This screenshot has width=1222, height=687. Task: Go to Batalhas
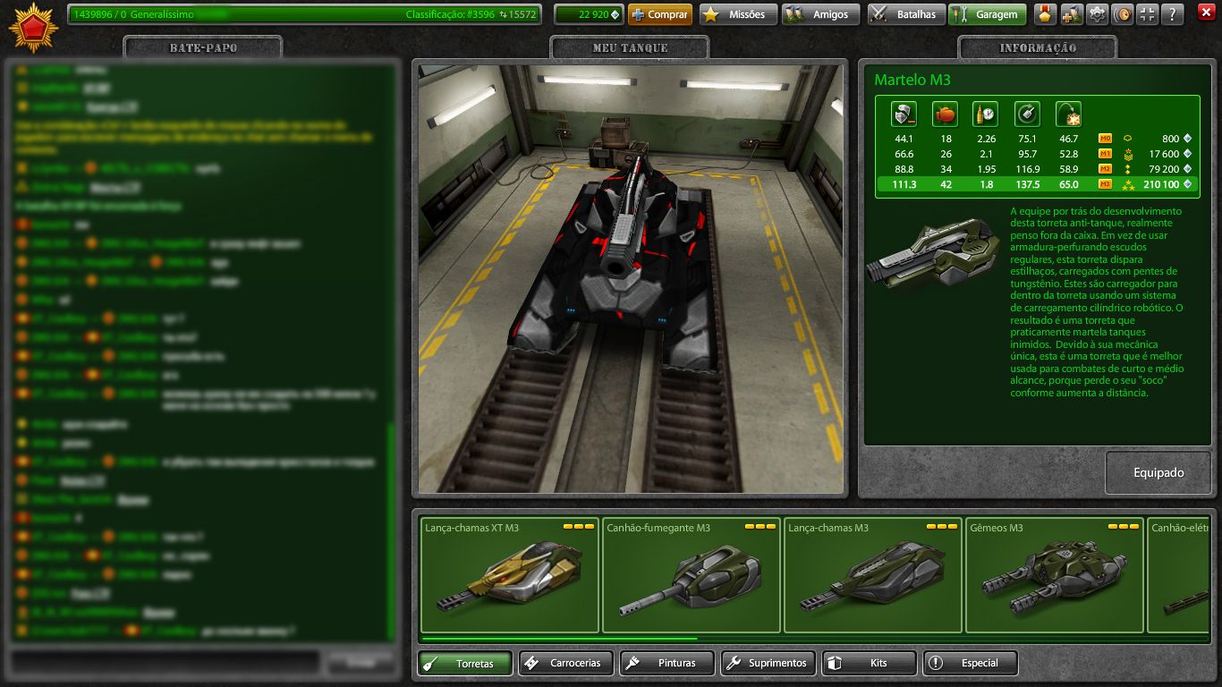coord(905,14)
